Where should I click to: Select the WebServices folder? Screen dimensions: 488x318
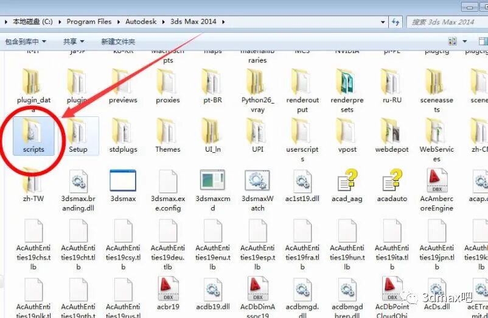437,140
